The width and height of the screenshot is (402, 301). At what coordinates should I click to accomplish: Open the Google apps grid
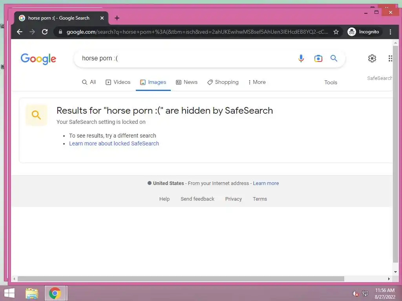[x=390, y=58]
